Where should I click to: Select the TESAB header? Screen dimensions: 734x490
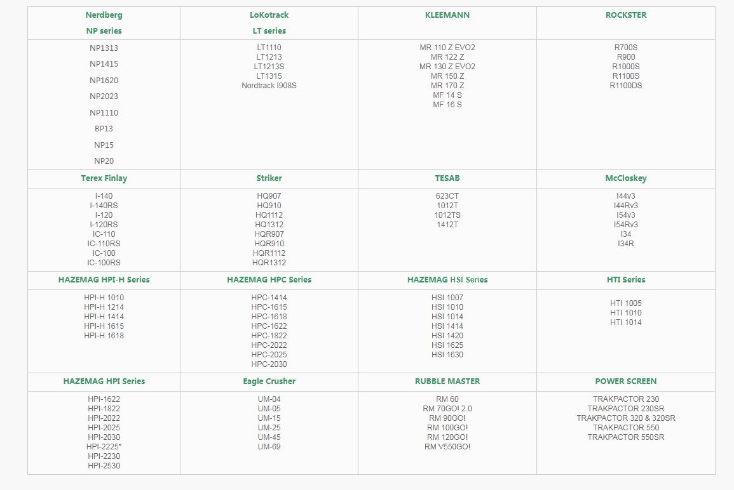click(x=447, y=178)
